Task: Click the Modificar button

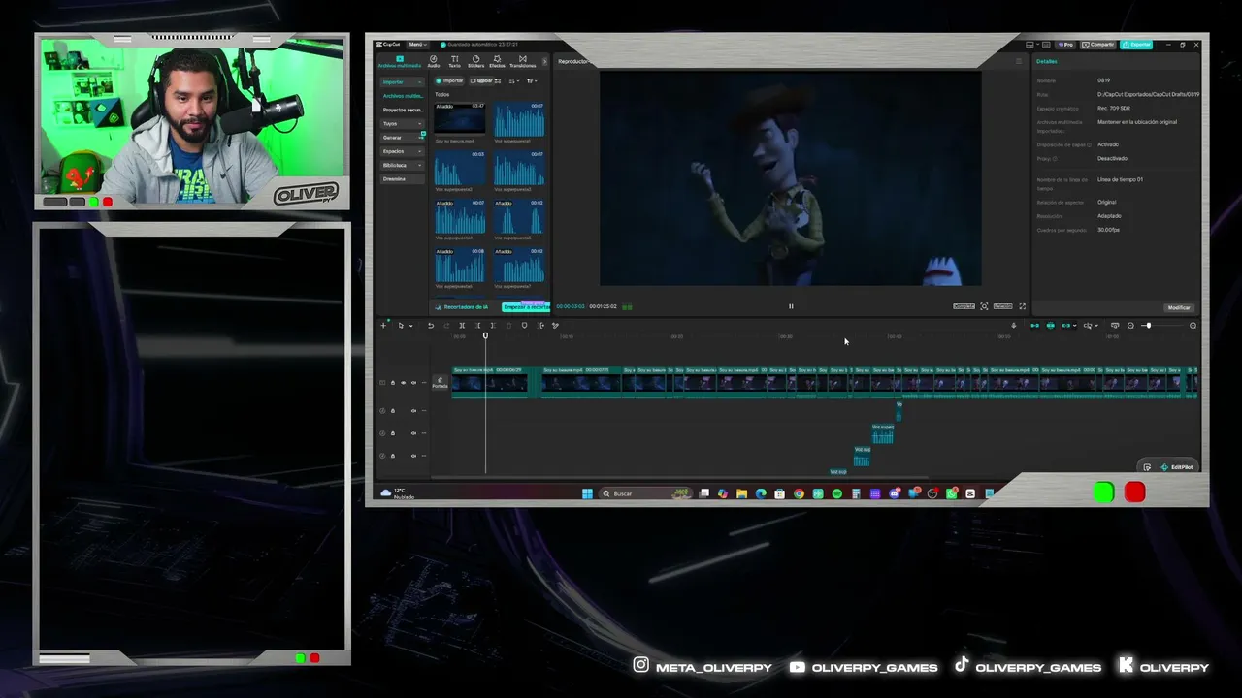Action: click(1179, 307)
